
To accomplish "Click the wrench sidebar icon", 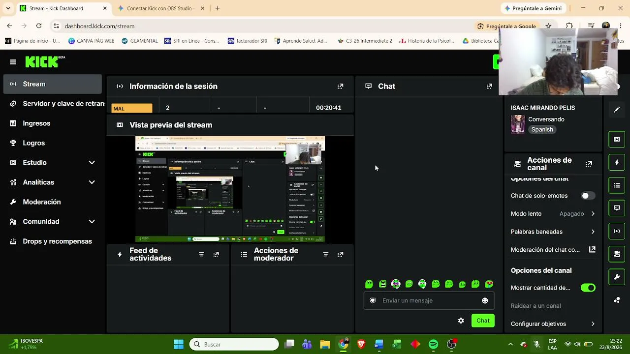I will (x=617, y=277).
